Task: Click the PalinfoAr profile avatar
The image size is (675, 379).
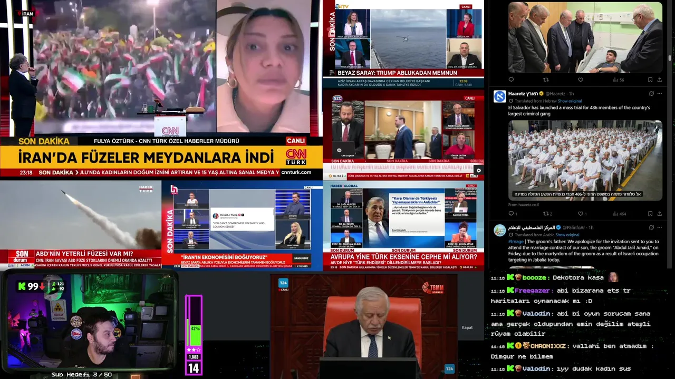Action: (x=499, y=230)
